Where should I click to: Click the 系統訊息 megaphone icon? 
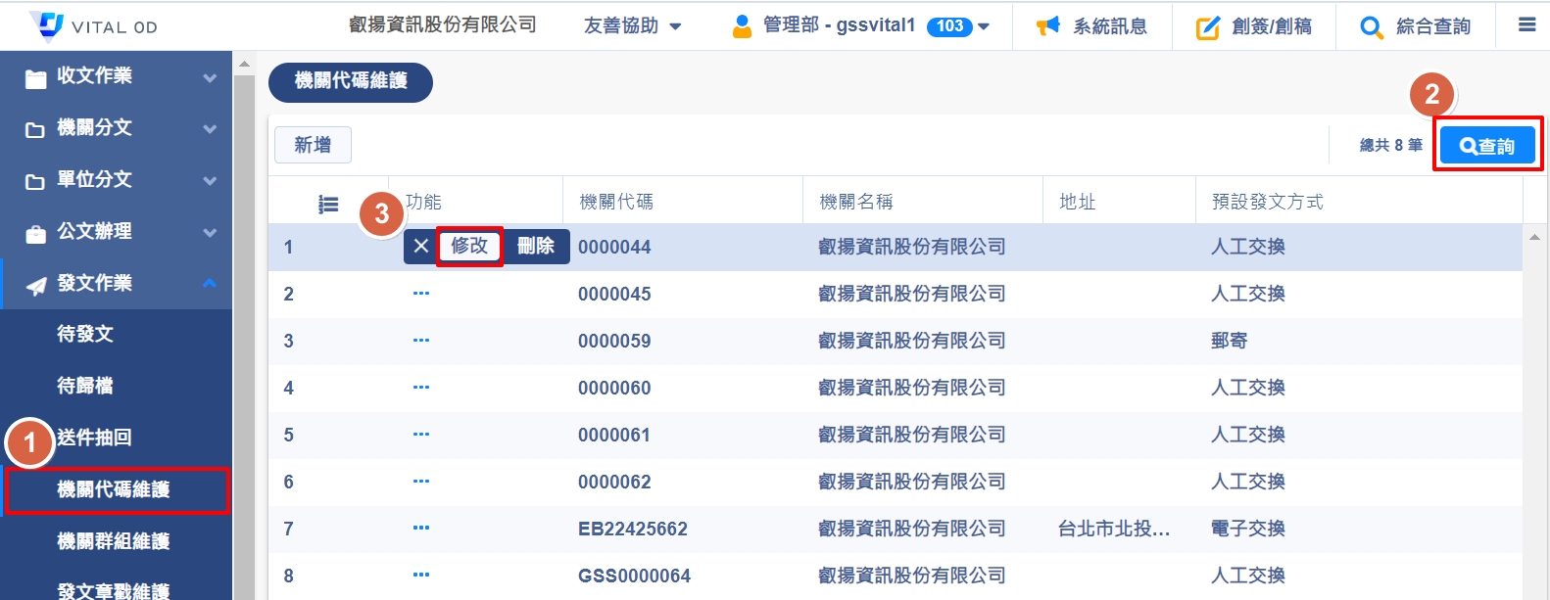[x=1048, y=26]
